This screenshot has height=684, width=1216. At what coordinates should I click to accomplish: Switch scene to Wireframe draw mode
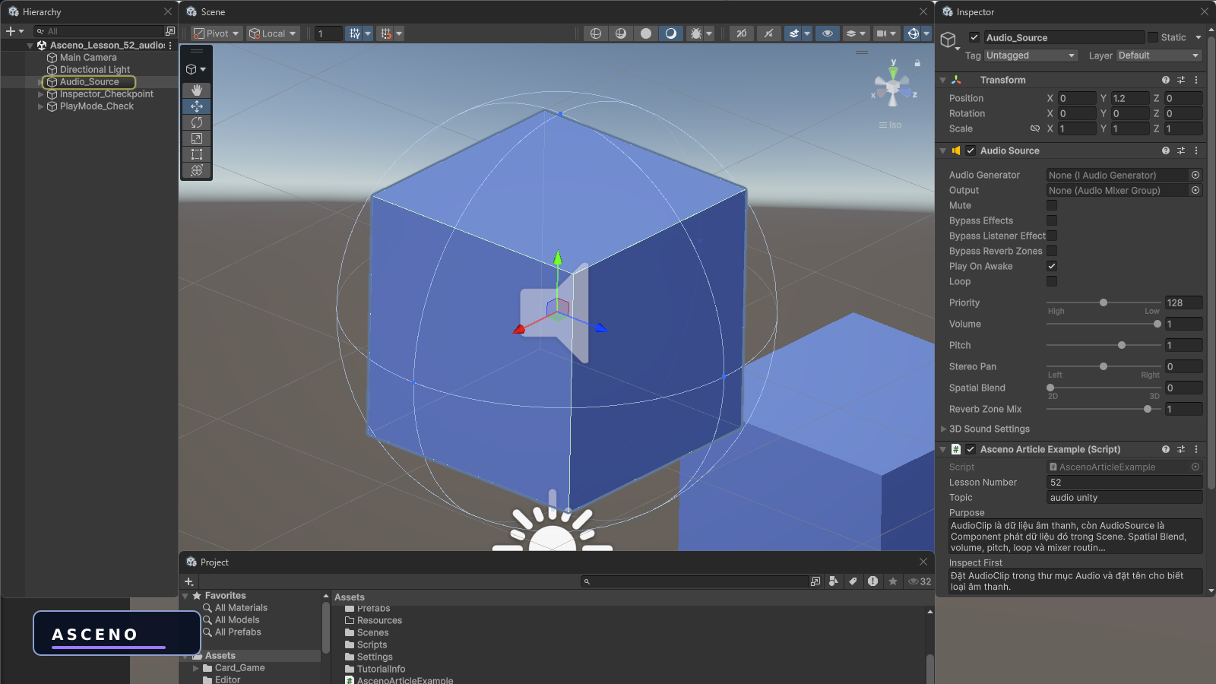596,33
